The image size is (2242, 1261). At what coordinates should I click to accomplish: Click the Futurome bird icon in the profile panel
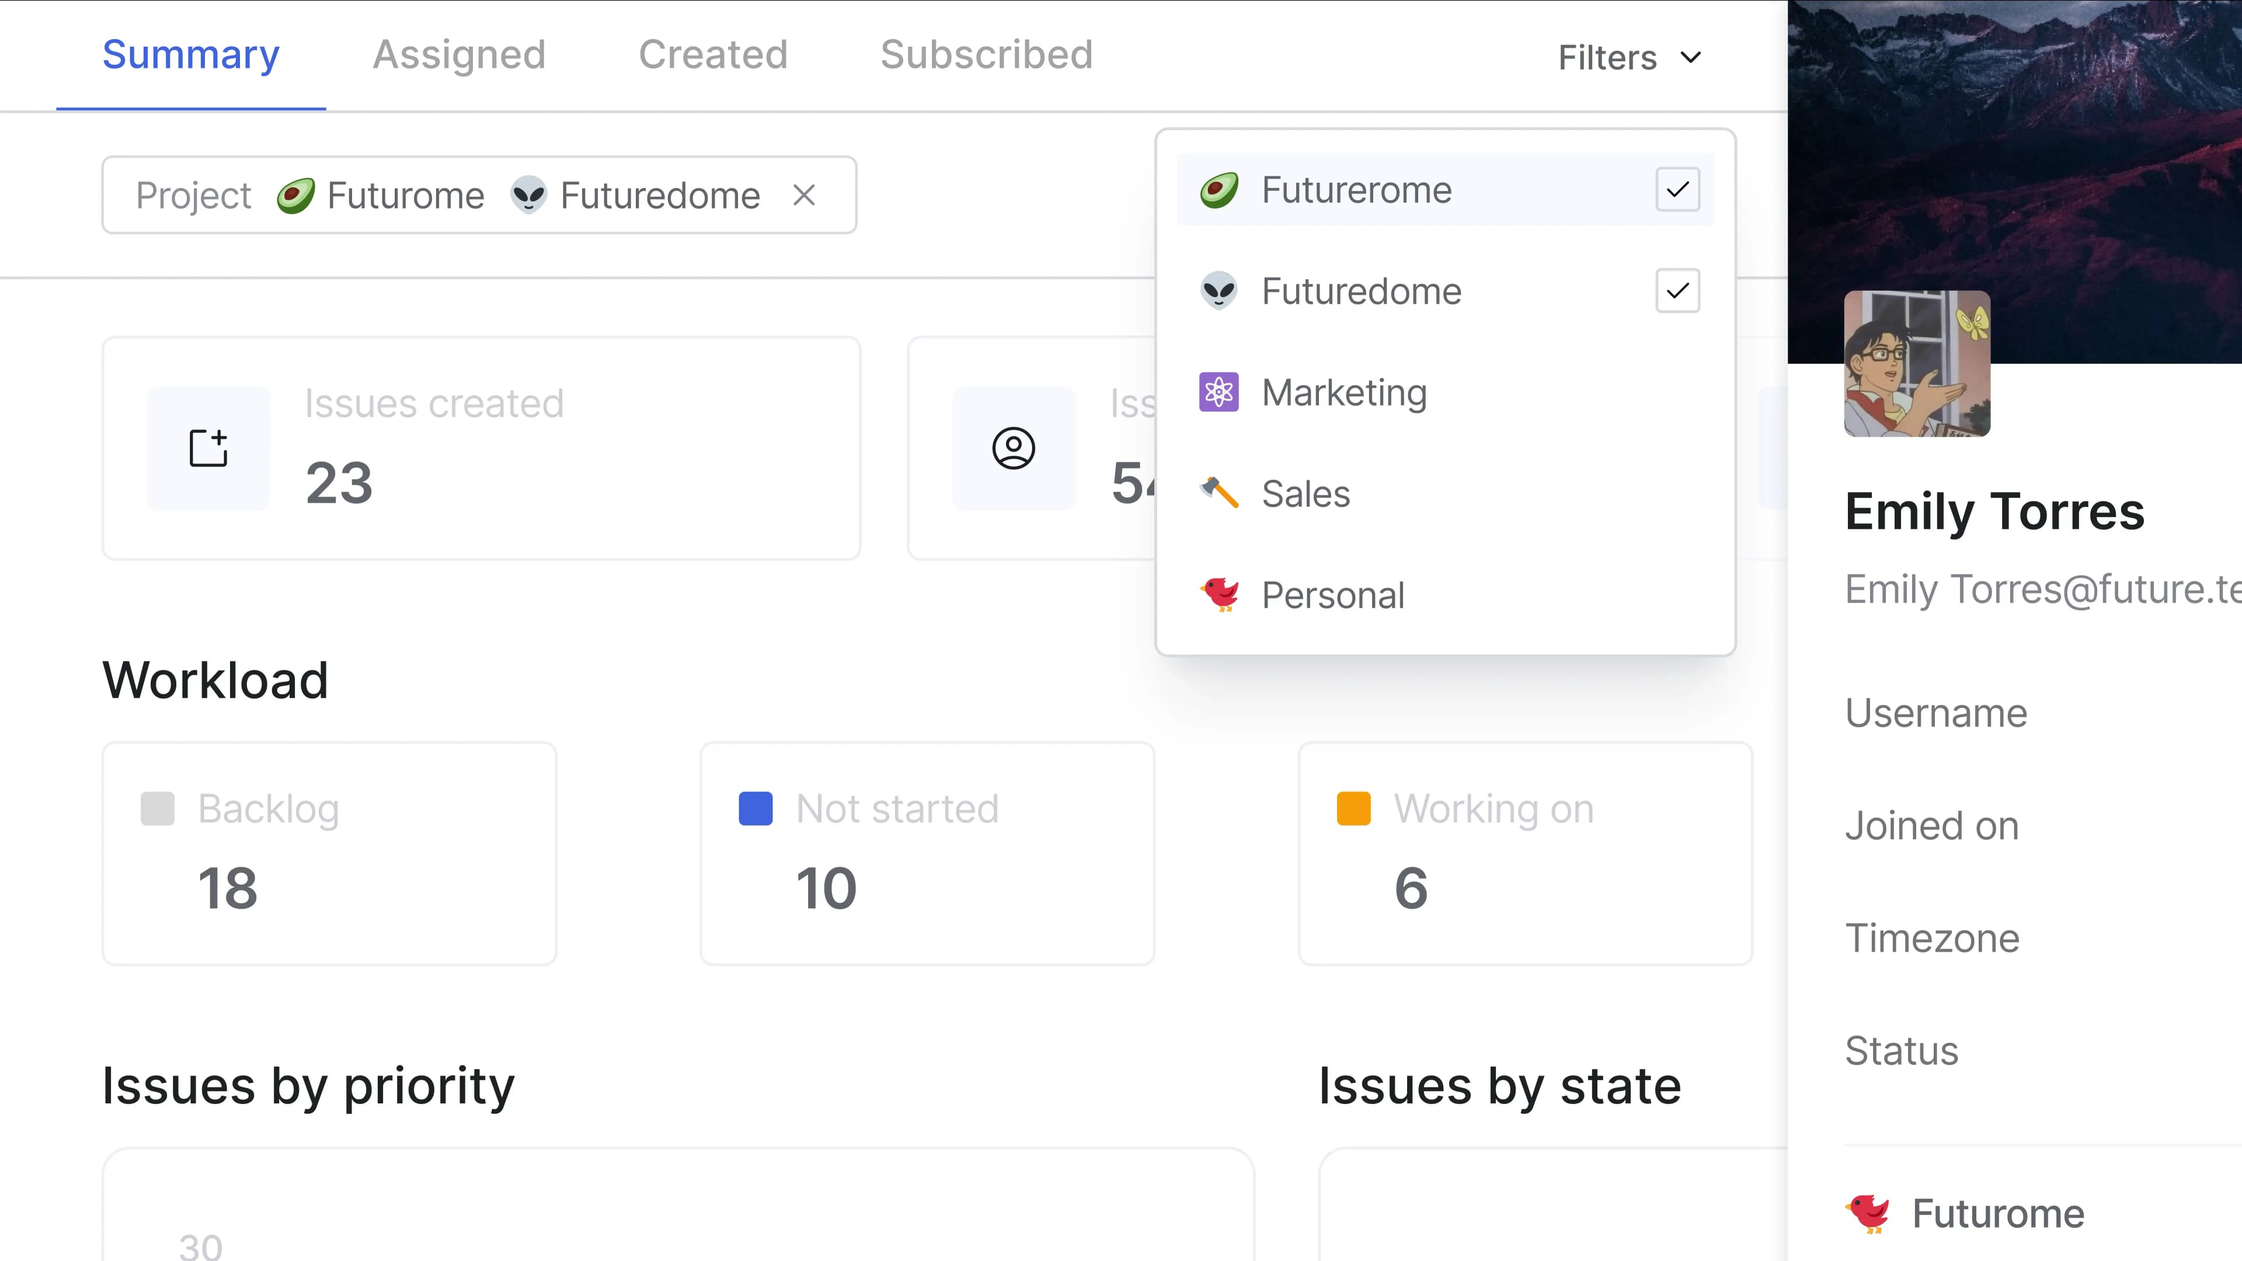[x=1868, y=1213]
